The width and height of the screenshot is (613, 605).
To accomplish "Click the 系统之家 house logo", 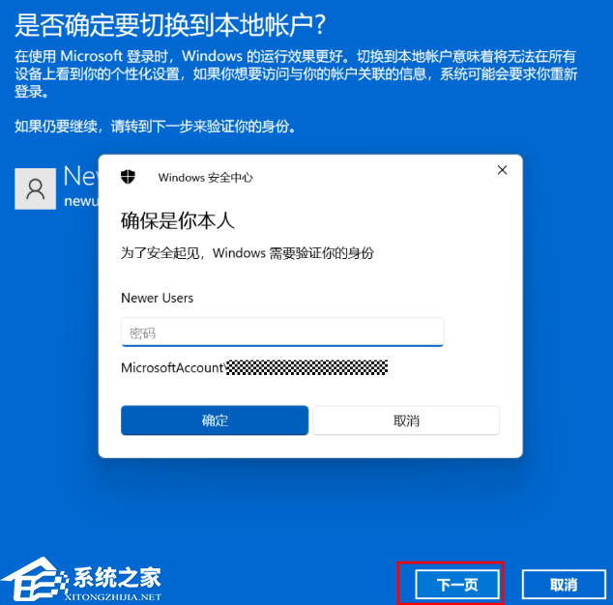I will click(32, 580).
